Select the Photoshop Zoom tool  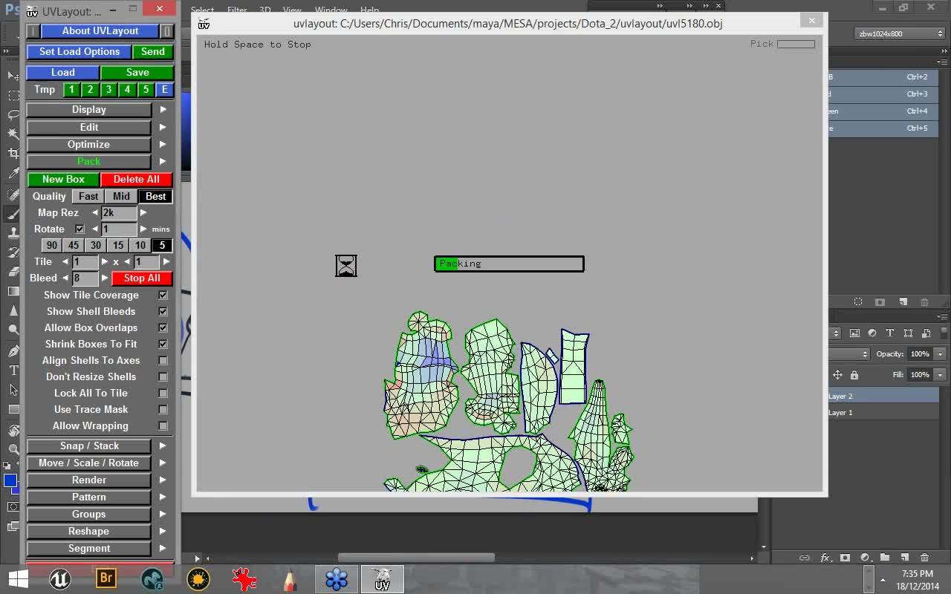coord(13,449)
